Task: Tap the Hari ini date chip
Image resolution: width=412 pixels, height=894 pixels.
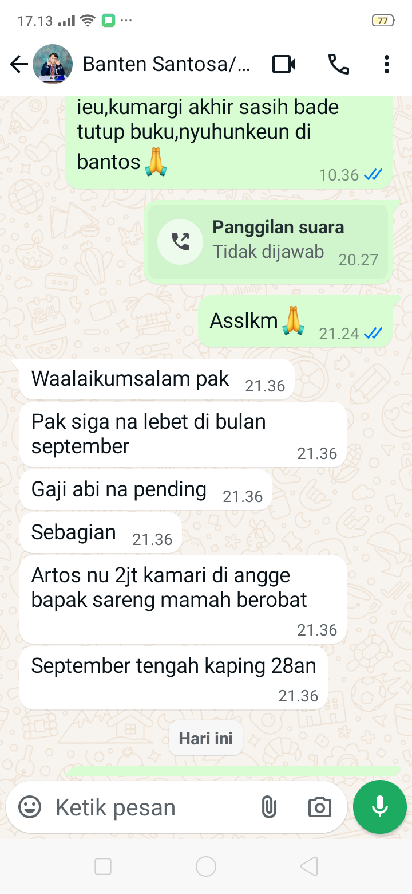Action: (x=205, y=738)
